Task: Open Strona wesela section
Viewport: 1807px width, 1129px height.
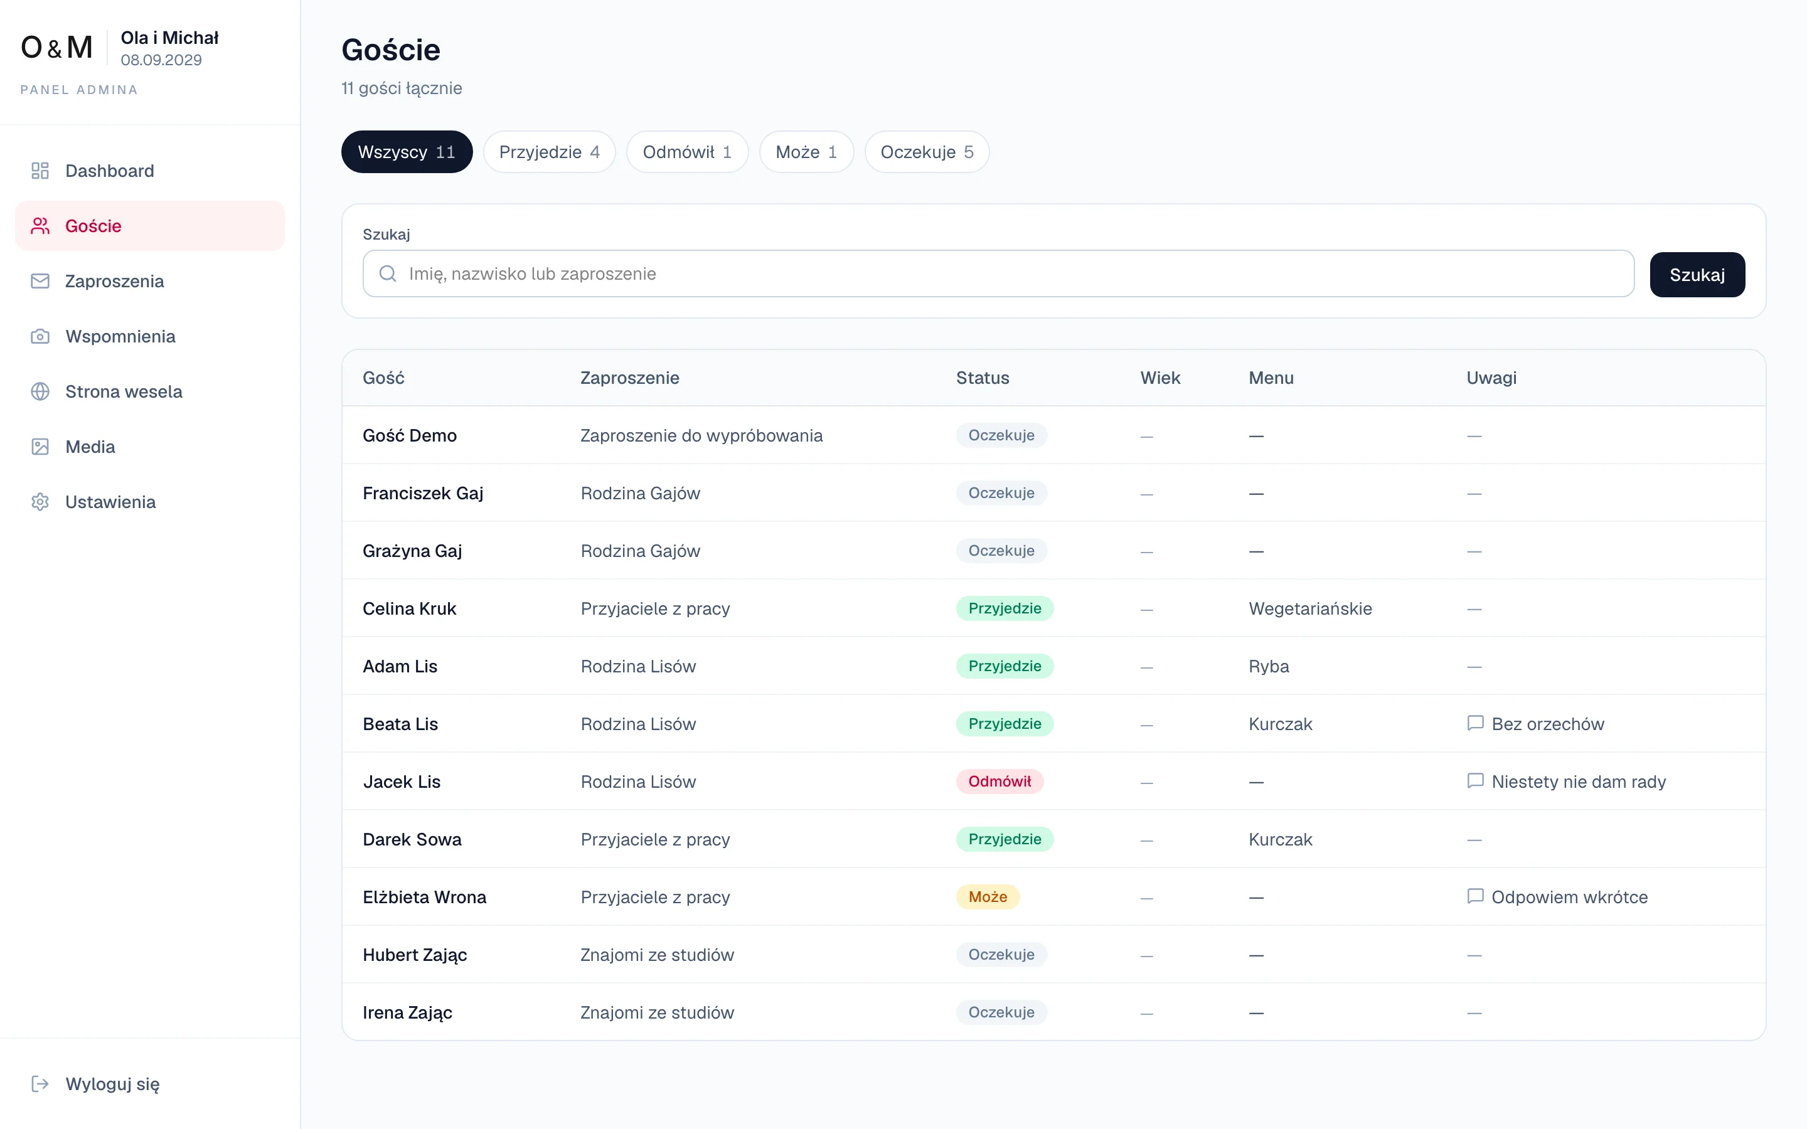Action: click(x=150, y=392)
